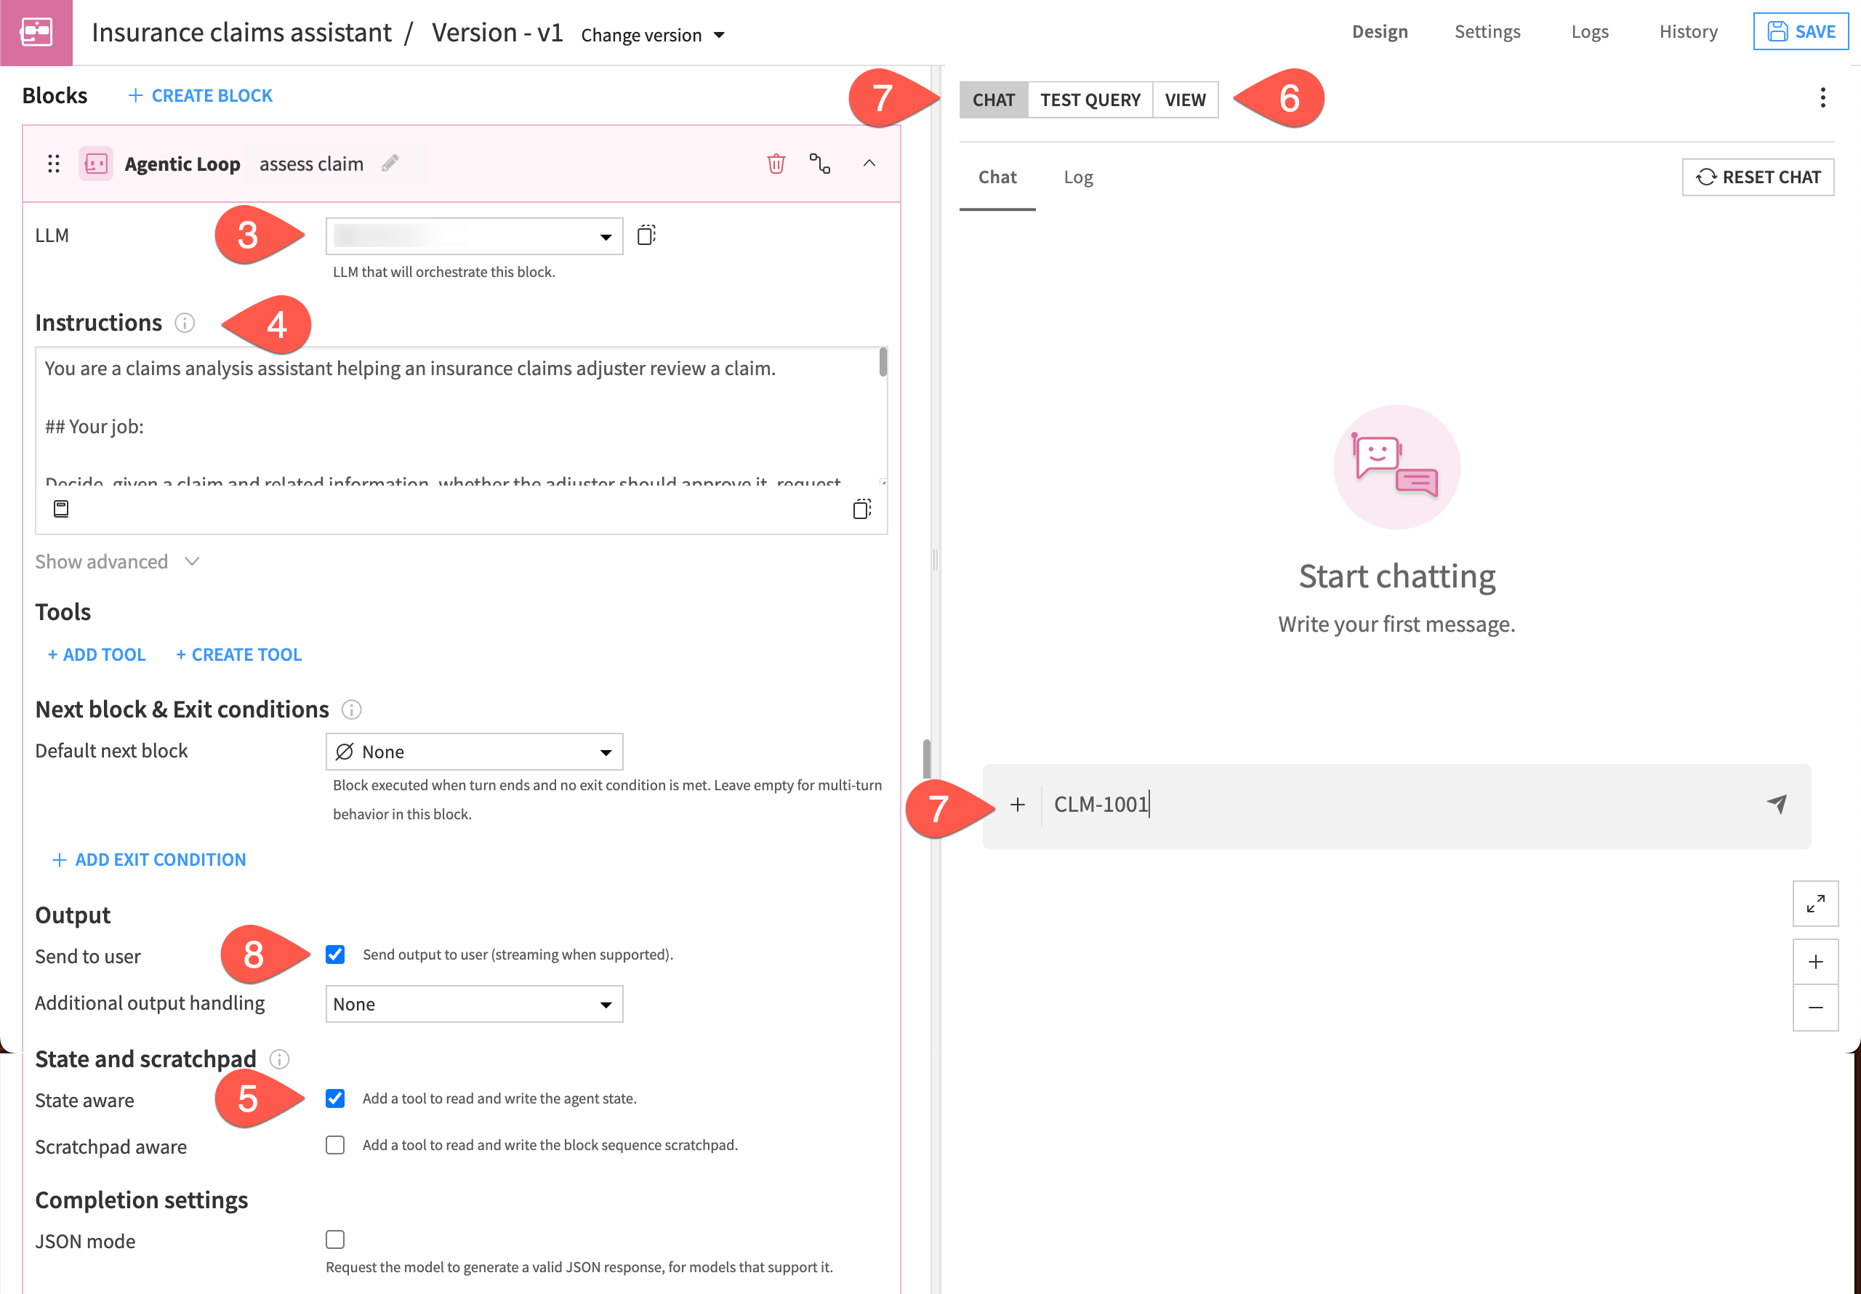Viewport: 1861px width, 1294px height.
Task: Open the History page
Action: 1687,31
